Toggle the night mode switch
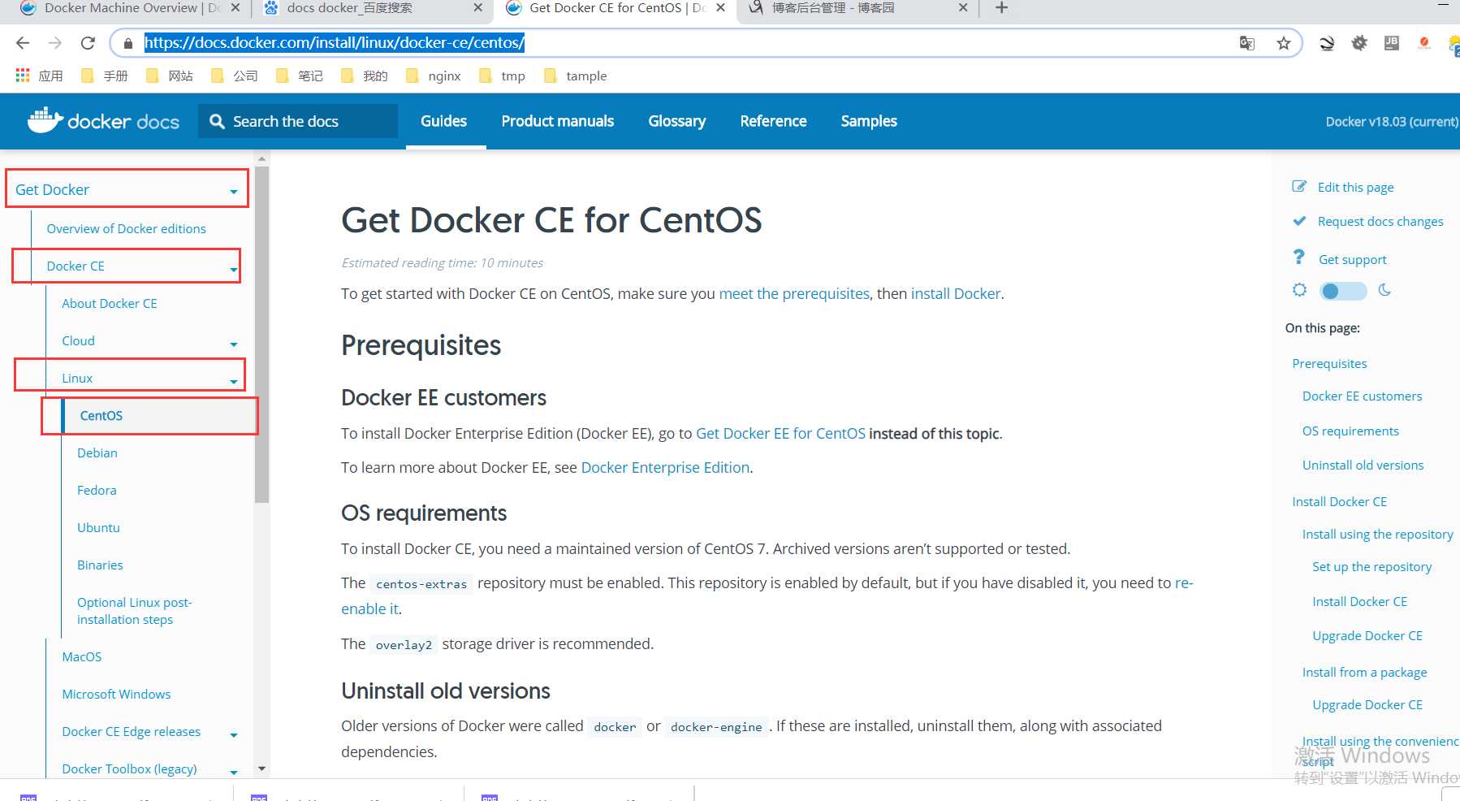 [1343, 291]
